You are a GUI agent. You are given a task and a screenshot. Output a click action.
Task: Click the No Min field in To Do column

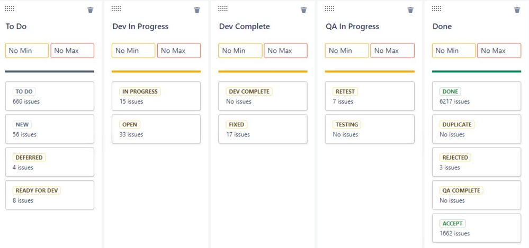click(27, 51)
